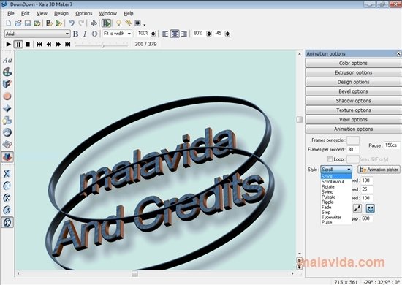Choose Pulsate in the style list
The width and height of the screenshot is (402, 285).
[x=336, y=197]
